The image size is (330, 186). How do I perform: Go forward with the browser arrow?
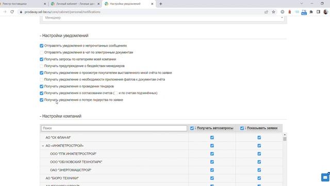click(x=5, y=12)
